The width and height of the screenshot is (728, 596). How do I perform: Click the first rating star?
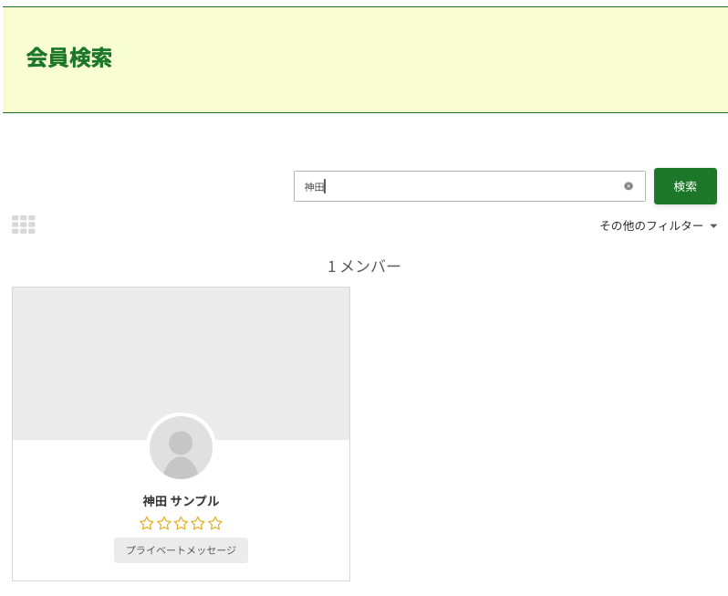[147, 523]
